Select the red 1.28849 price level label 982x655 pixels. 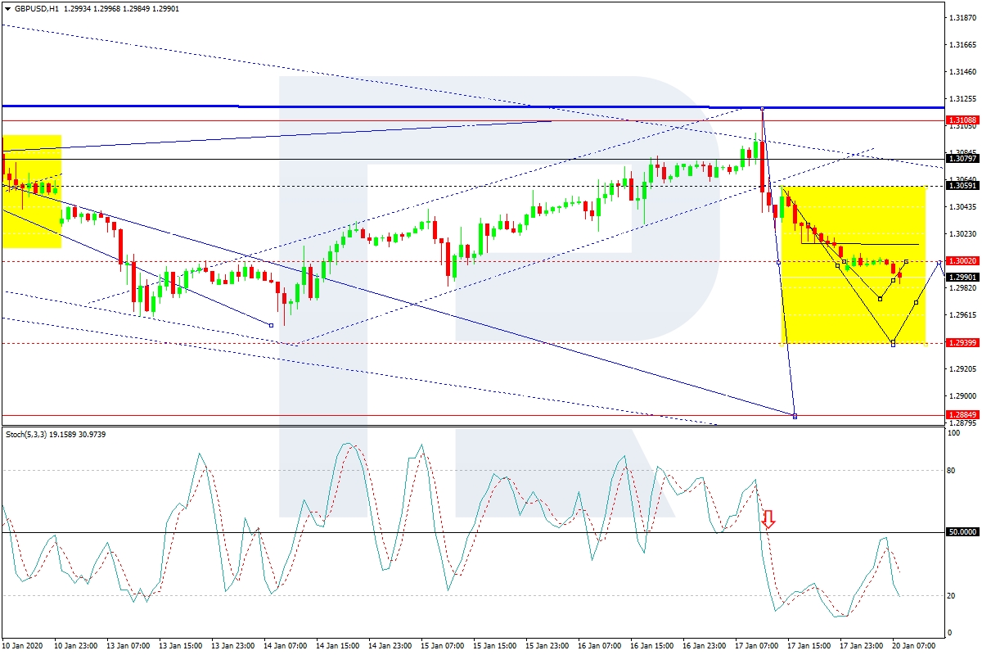point(962,415)
